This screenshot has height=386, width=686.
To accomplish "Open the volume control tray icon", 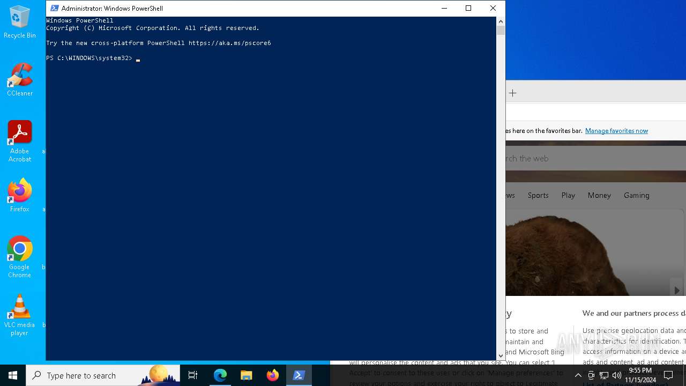I will pos(617,375).
